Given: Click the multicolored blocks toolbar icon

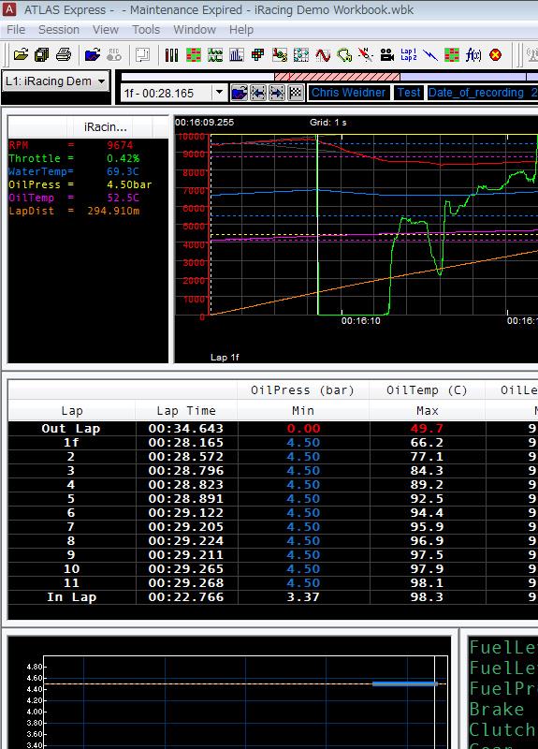Looking at the screenshot, I should 258,55.
